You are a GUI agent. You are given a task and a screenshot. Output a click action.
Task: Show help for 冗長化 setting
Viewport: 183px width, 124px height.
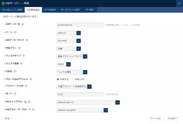(x=15, y=71)
